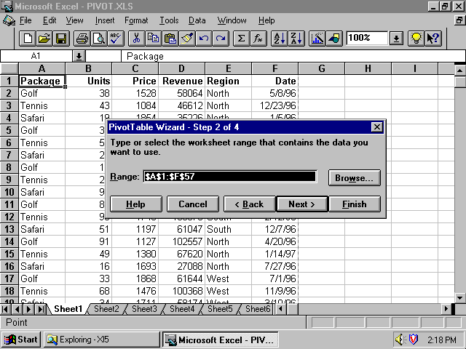Open the Help menu in menu bar
466x349 pixels.
266,20
